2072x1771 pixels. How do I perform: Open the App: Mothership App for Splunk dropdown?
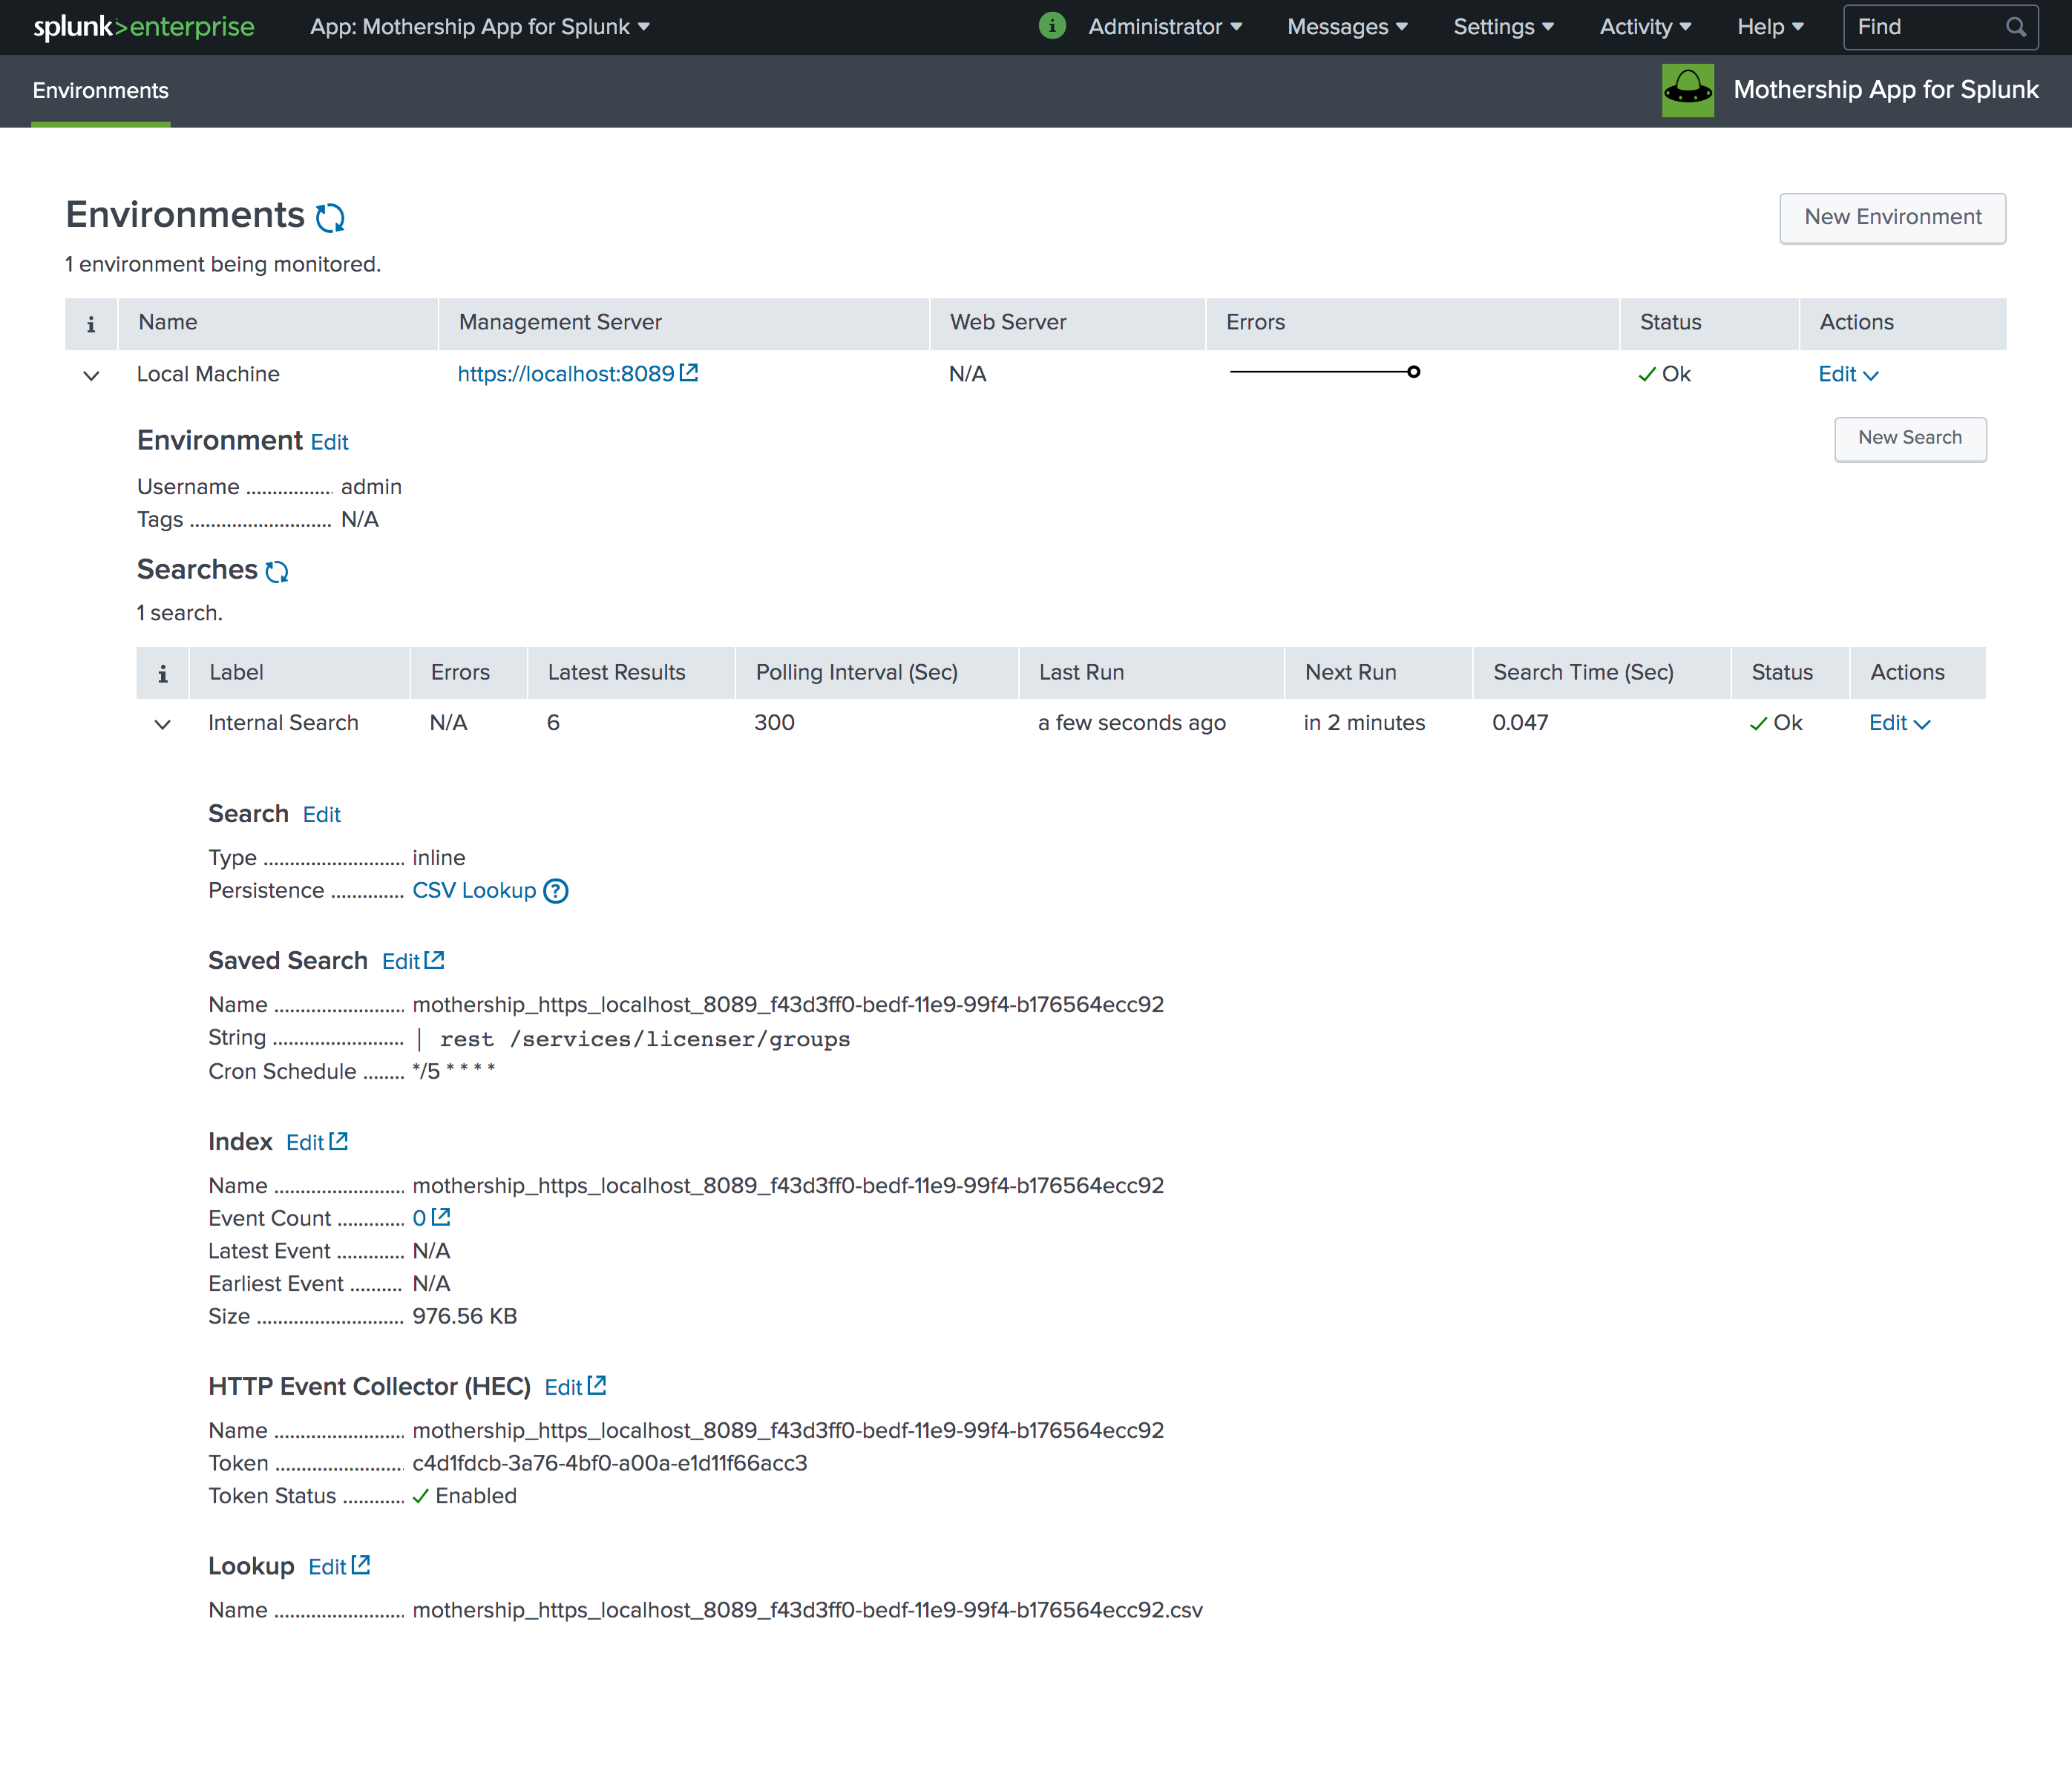coord(480,27)
